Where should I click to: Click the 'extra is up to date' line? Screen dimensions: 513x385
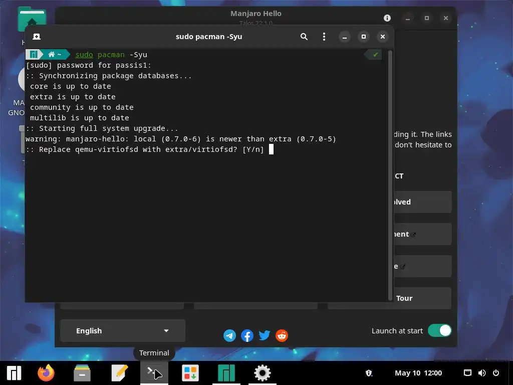click(73, 97)
